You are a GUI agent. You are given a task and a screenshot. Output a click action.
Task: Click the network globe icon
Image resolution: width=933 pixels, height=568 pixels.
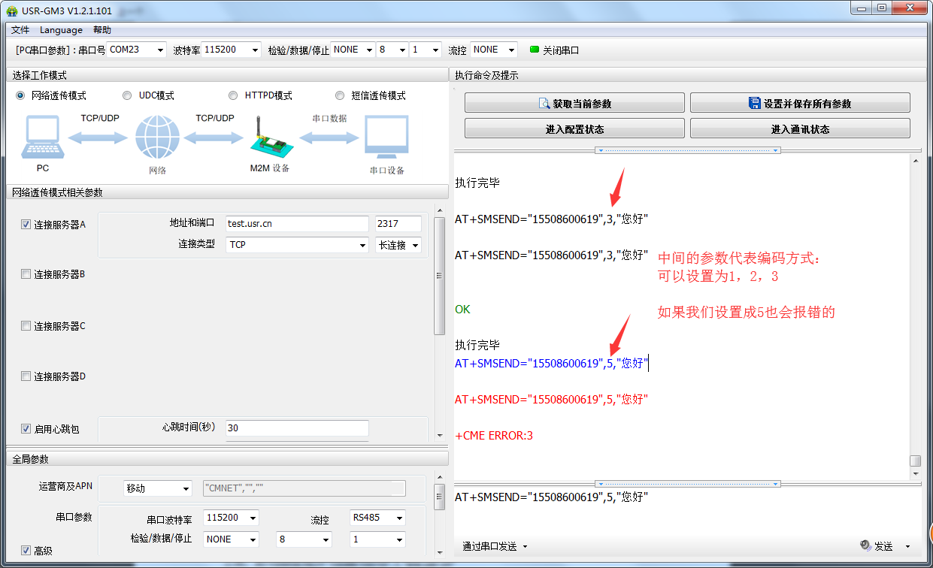(157, 139)
